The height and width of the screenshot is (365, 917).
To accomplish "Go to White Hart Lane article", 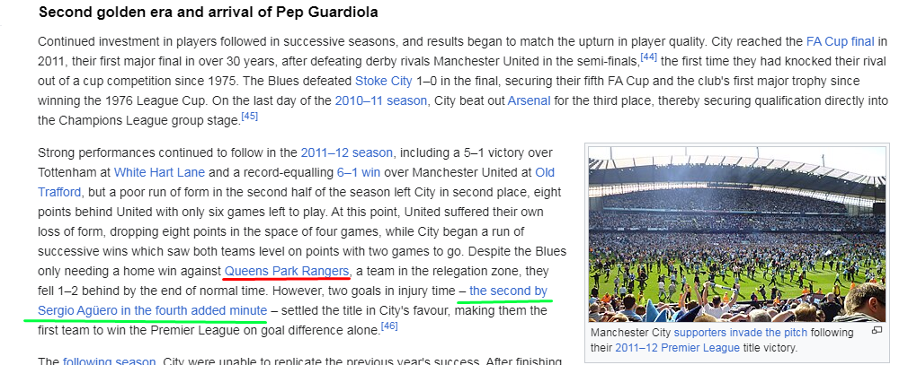I will tap(160, 172).
